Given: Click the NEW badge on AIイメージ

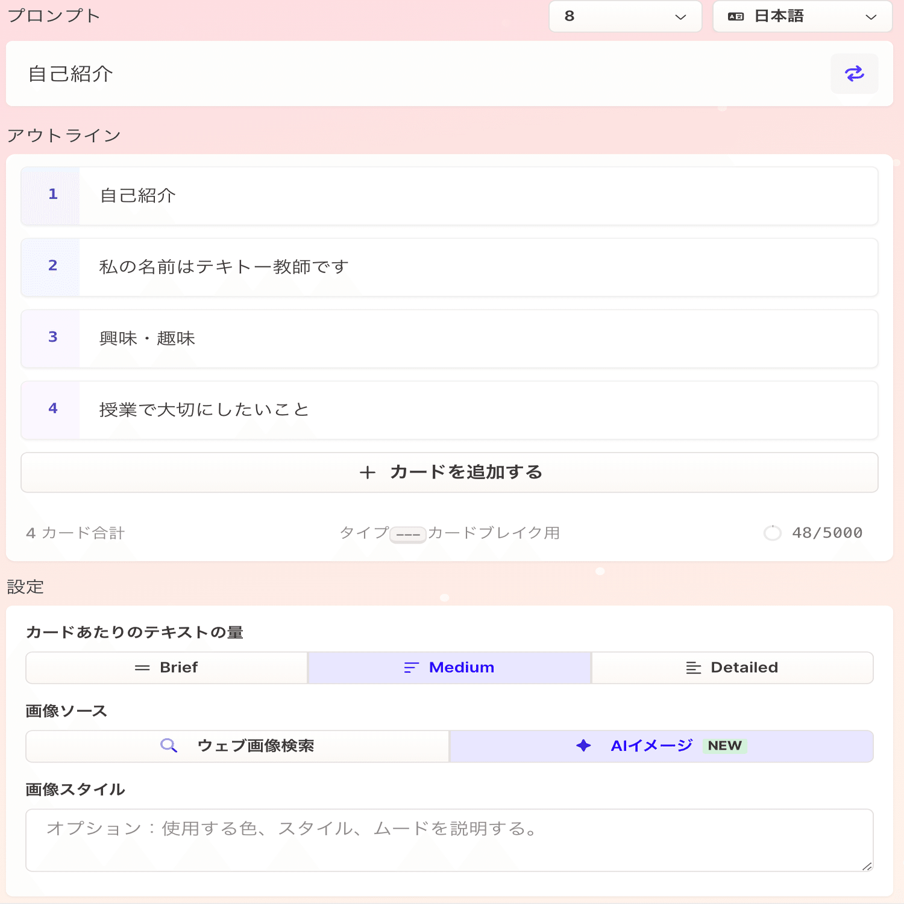Looking at the screenshot, I should coord(724,745).
